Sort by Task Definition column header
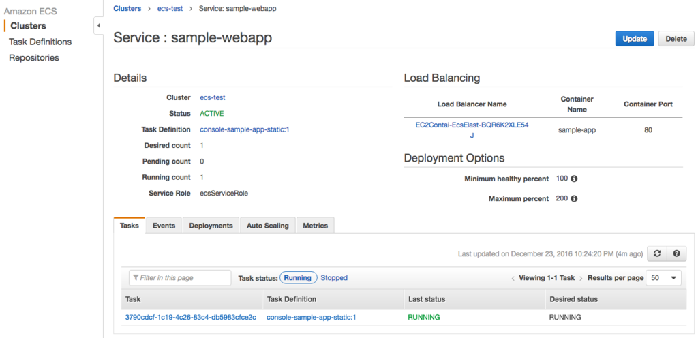Screen dimensions: 698x338 click(x=333, y=299)
